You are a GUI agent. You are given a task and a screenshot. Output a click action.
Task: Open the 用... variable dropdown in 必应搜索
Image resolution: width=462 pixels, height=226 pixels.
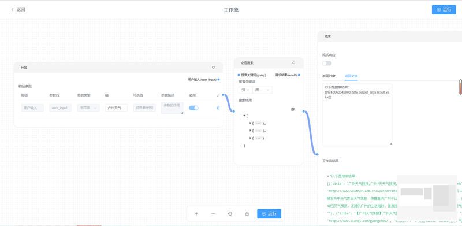[x=262, y=90]
